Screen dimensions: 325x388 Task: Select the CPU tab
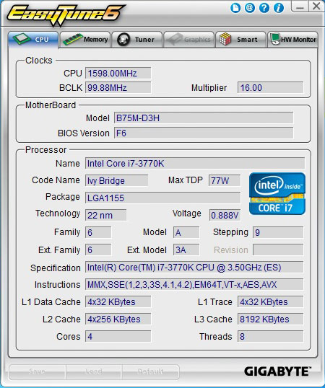(33, 40)
